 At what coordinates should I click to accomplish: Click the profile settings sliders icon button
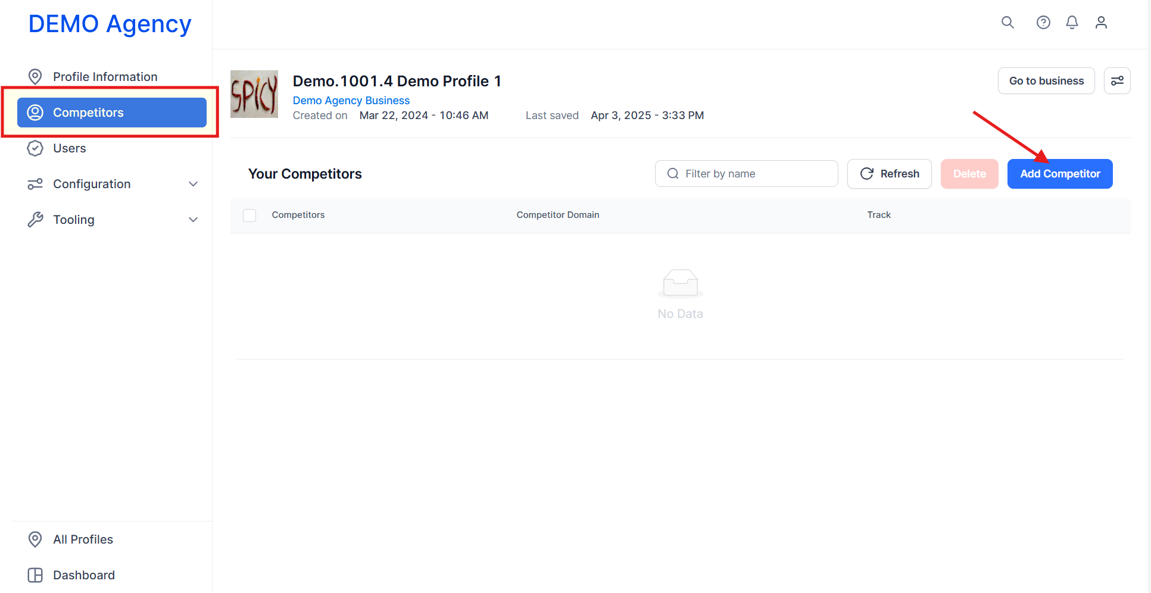(x=1117, y=81)
